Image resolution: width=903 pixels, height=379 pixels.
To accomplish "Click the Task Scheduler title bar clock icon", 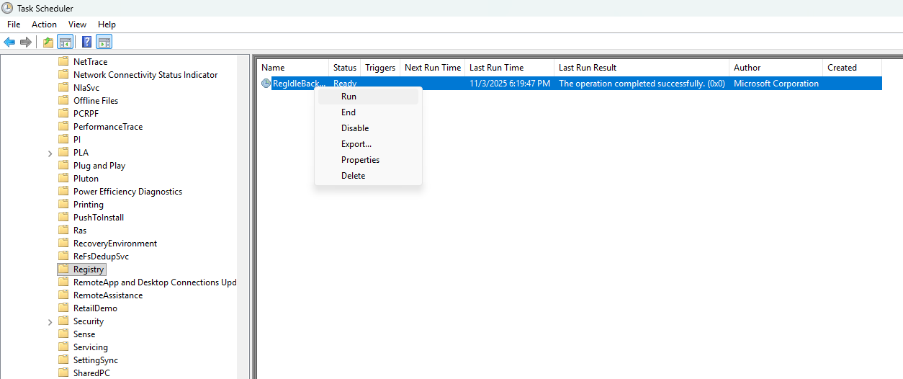I will (x=8, y=8).
